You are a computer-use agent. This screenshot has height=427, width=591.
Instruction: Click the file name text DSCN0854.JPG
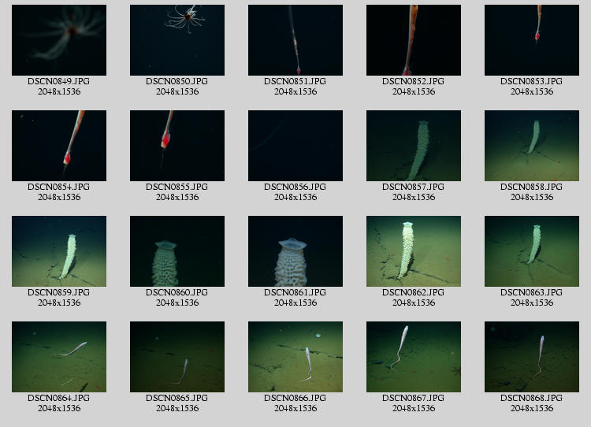(x=59, y=187)
